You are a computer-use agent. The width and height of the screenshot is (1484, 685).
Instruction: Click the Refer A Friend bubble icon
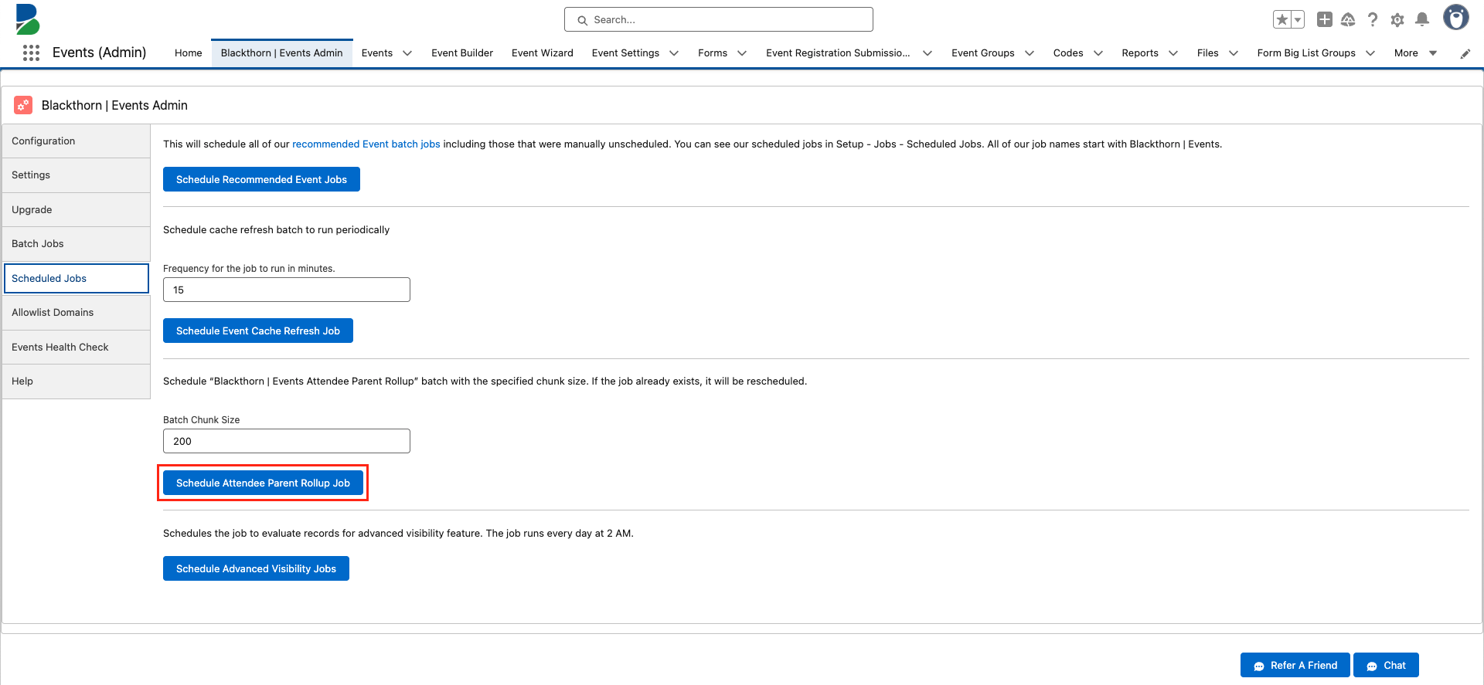(1259, 666)
